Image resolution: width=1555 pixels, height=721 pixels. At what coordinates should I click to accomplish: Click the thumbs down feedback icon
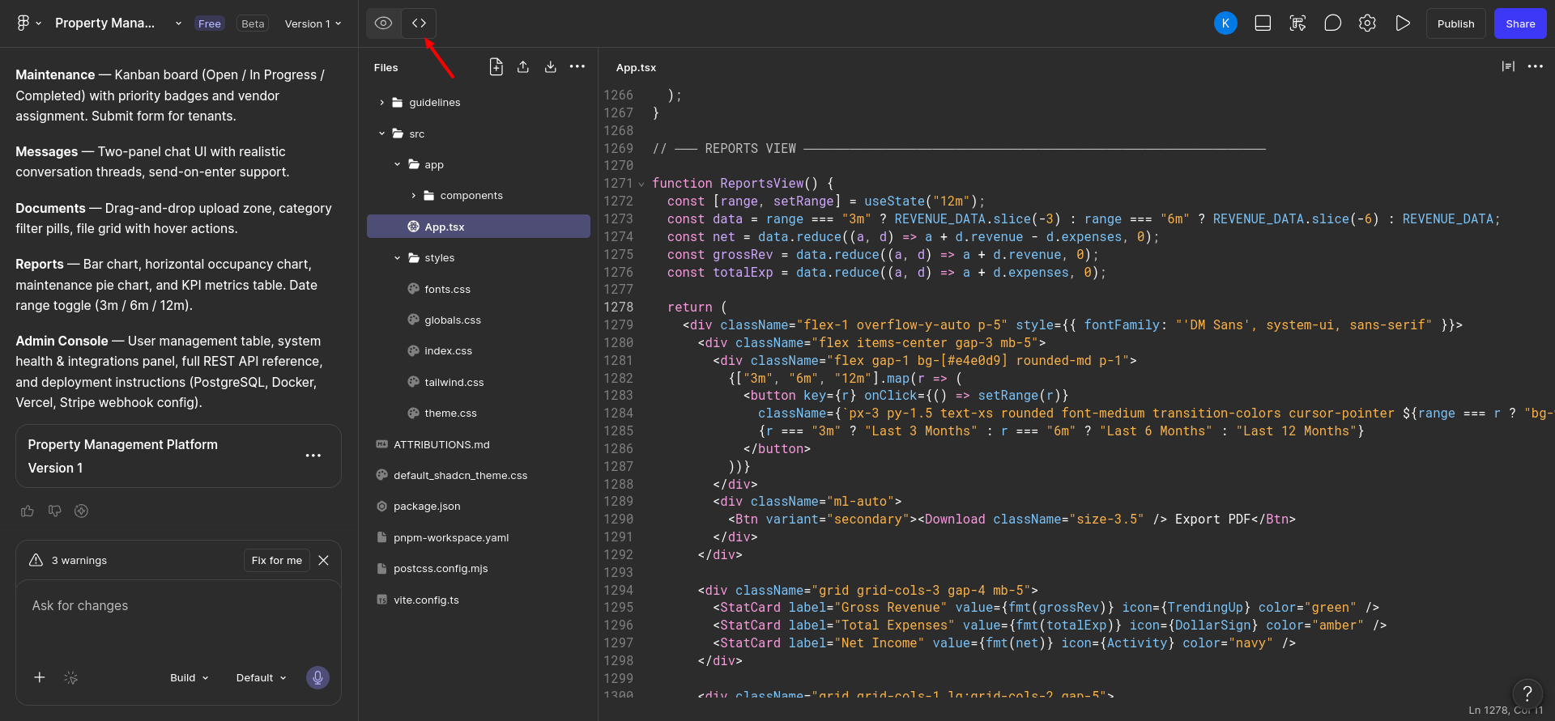54,511
